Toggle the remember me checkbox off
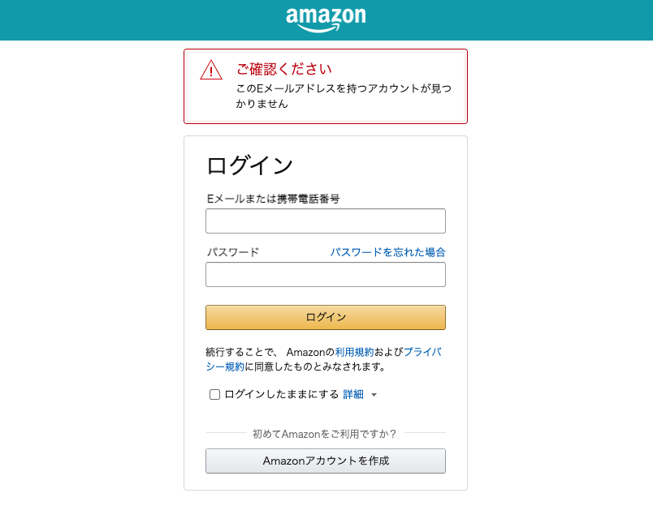 214,394
